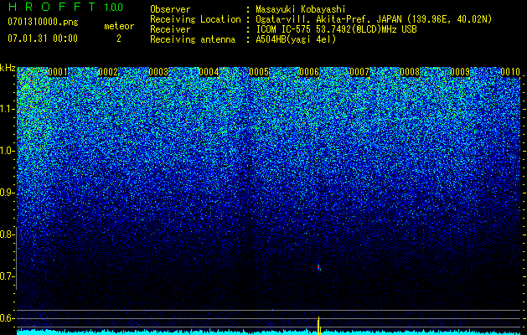Click the meteor label

119,26
